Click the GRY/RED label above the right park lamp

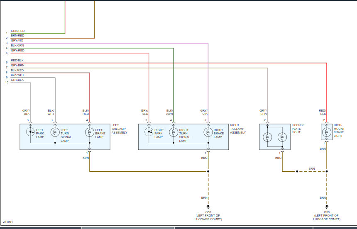[145, 112]
